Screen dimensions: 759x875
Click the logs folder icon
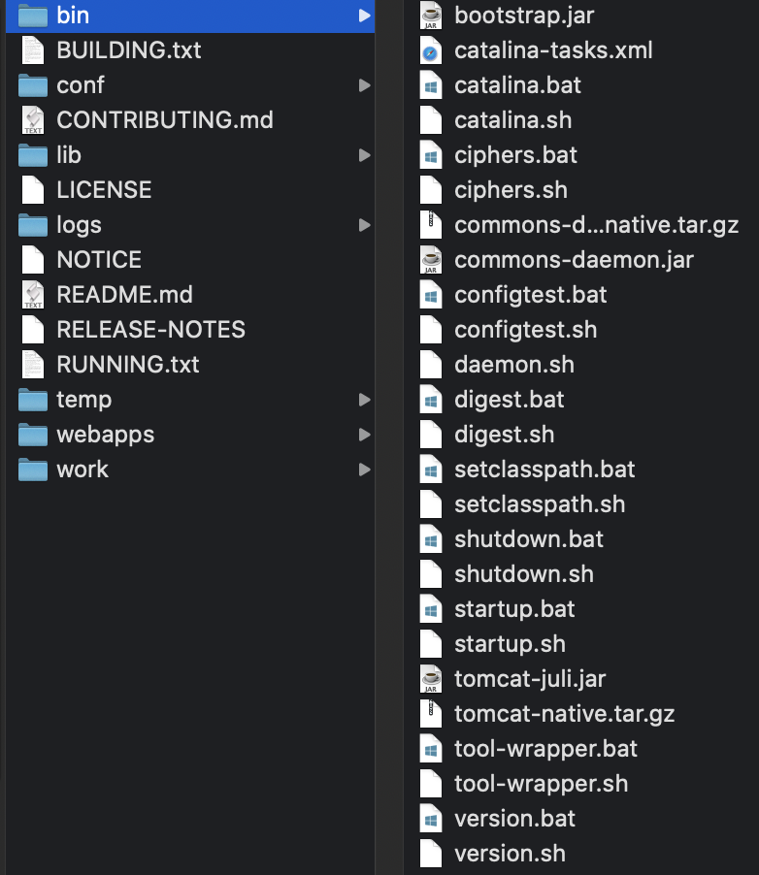point(33,225)
